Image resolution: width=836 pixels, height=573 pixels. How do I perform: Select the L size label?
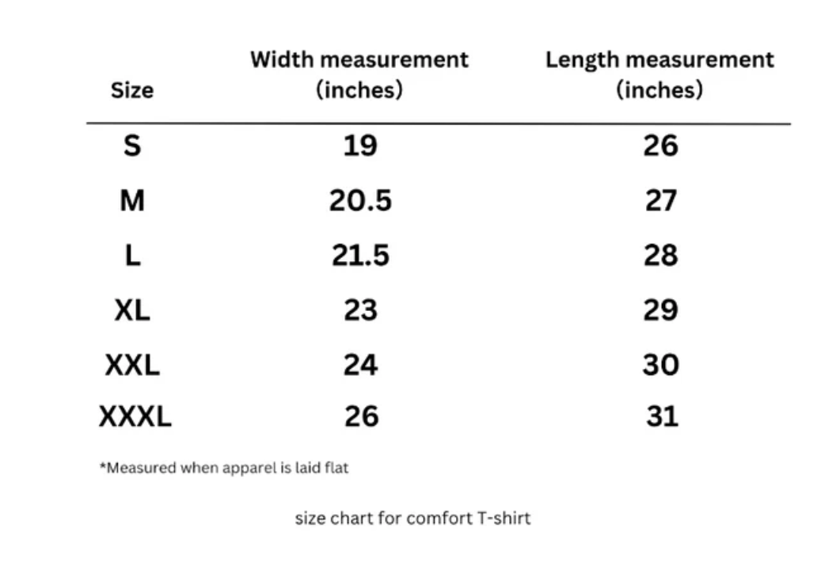click(132, 256)
